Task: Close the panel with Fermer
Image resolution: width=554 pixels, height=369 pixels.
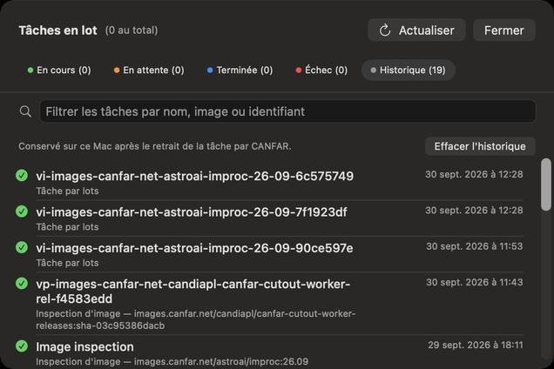Action: pyautogui.click(x=503, y=30)
